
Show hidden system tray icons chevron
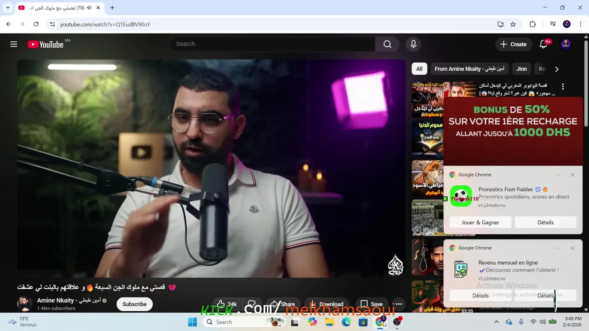point(496,322)
